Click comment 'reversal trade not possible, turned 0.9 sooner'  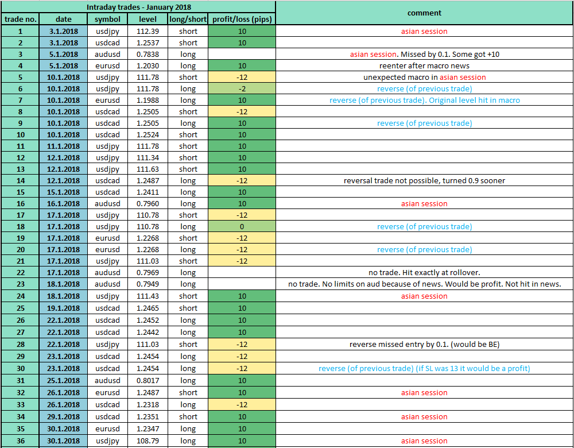coord(424,180)
